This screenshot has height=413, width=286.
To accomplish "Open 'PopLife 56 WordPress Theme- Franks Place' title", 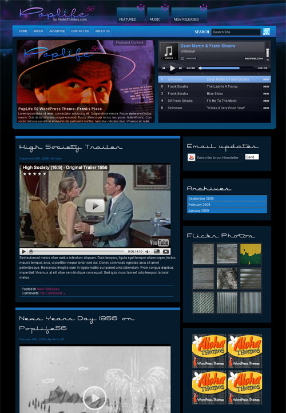I will 60,109.
